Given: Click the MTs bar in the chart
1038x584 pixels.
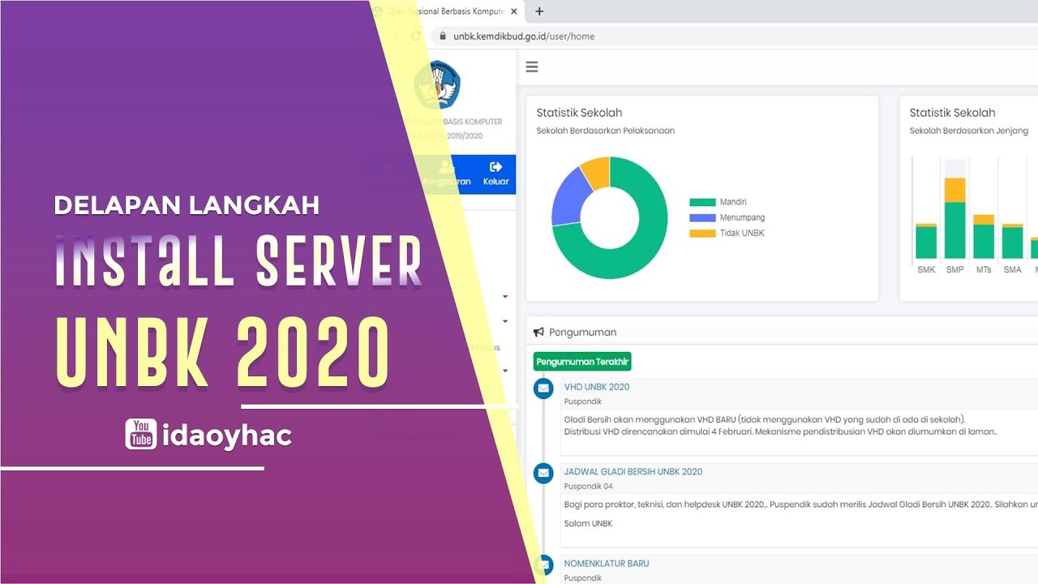Looking at the screenshot, I should (x=983, y=237).
